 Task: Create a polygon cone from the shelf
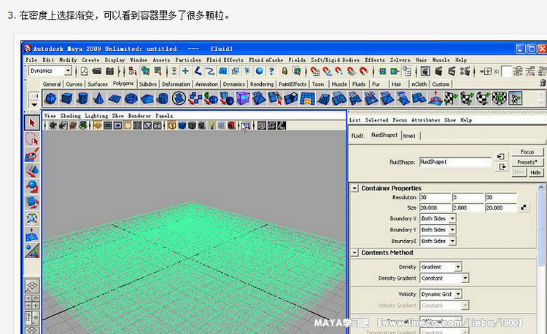98,98
